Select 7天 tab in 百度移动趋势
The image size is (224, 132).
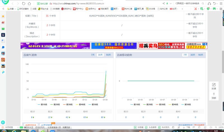click(185, 55)
